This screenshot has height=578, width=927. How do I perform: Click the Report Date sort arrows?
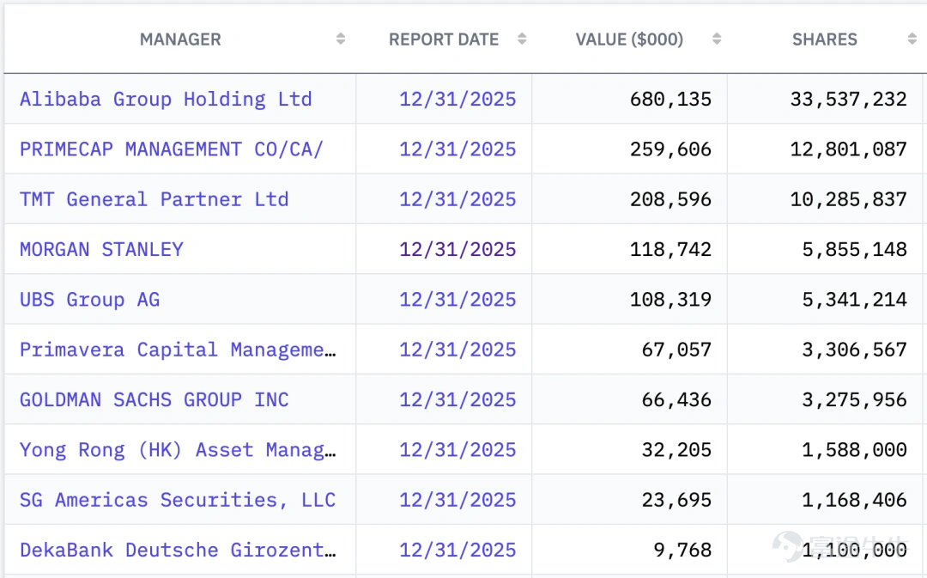522,39
